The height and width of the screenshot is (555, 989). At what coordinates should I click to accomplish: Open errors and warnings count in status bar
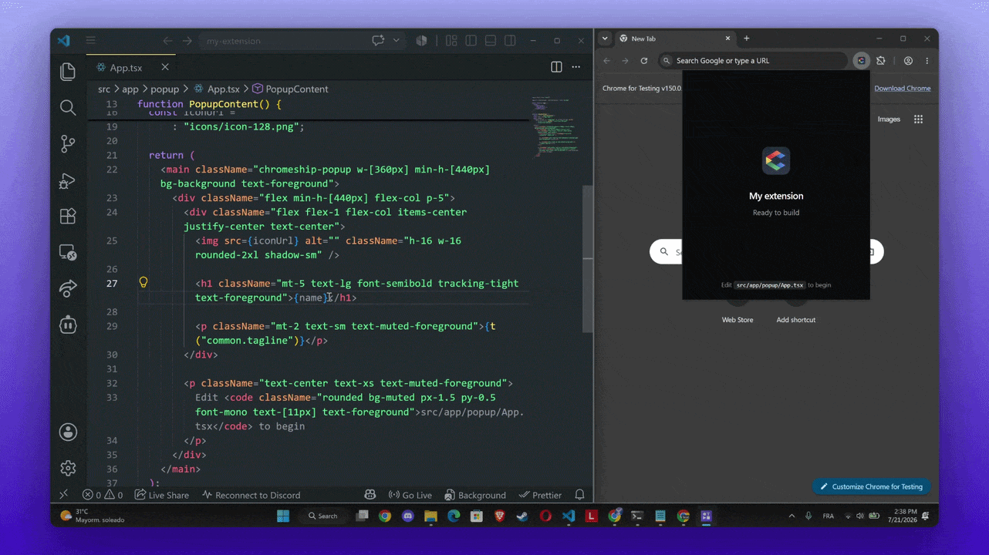point(103,495)
